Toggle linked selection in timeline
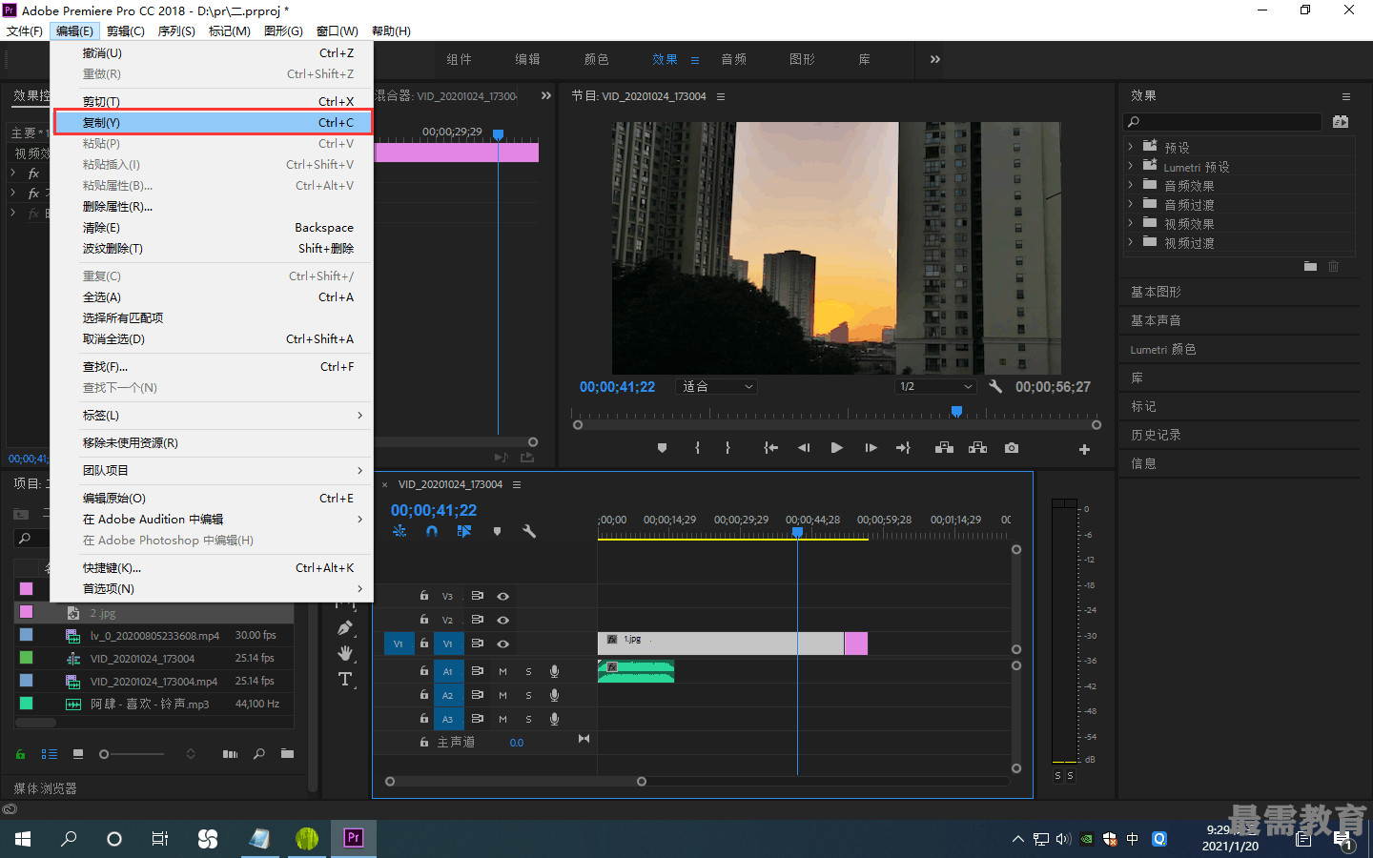Viewport: 1373px width, 858px height. point(464,531)
